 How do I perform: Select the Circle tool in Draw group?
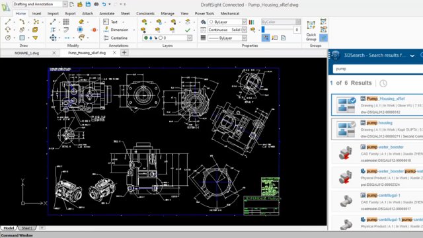[x=8, y=38]
